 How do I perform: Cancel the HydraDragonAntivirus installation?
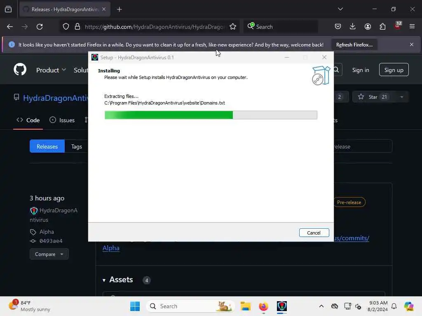[314, 233]
